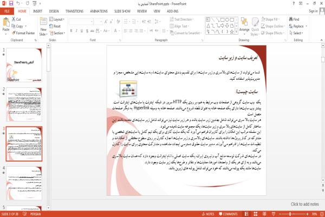This screenshot has width=325, height=217.
Task: Apply bold formatting
Action: (x=71, y=31)
